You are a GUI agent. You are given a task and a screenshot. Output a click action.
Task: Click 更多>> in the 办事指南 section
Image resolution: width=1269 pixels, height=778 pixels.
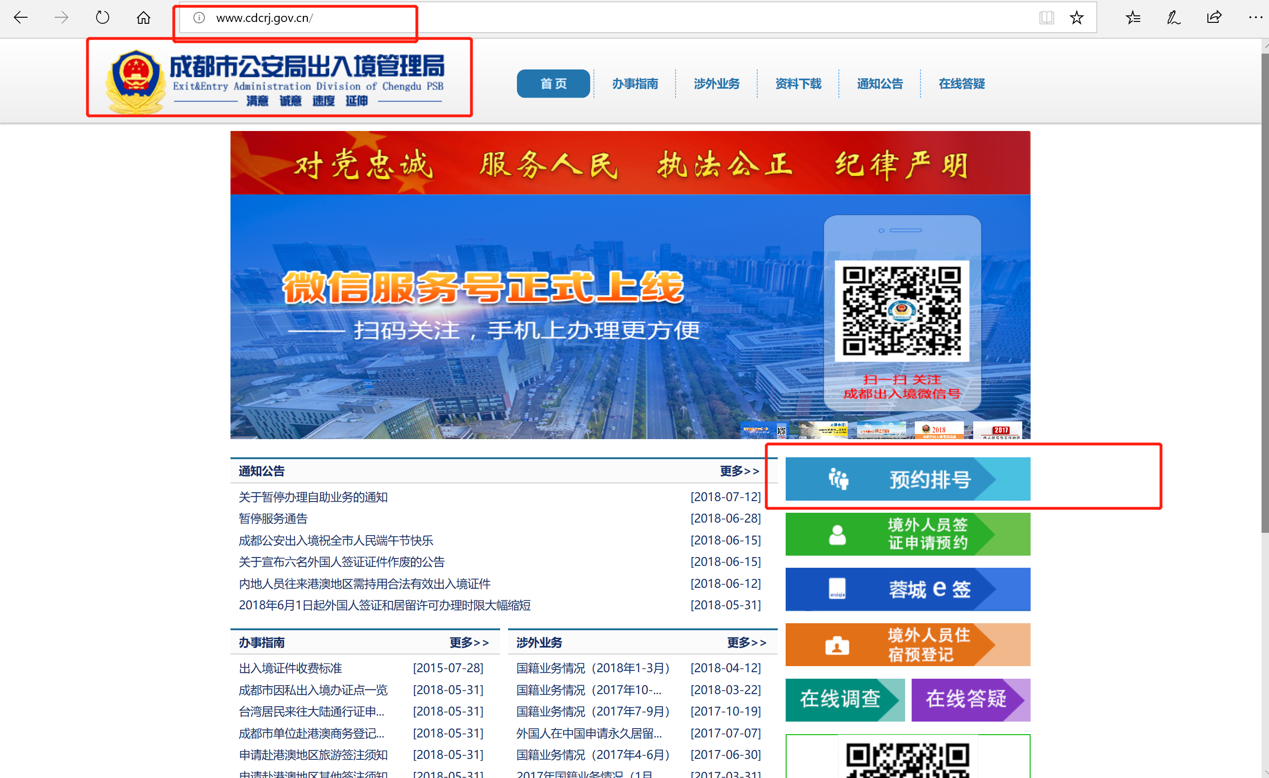click(x=469, y=642)
